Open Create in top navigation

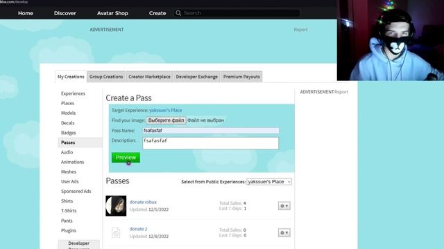click(x=157, y=13)
